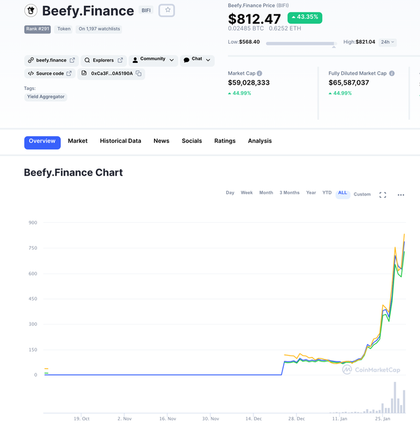Click the On 1,197 watchlists badge
The image size is (420, 423).
[x=99, y=29]
